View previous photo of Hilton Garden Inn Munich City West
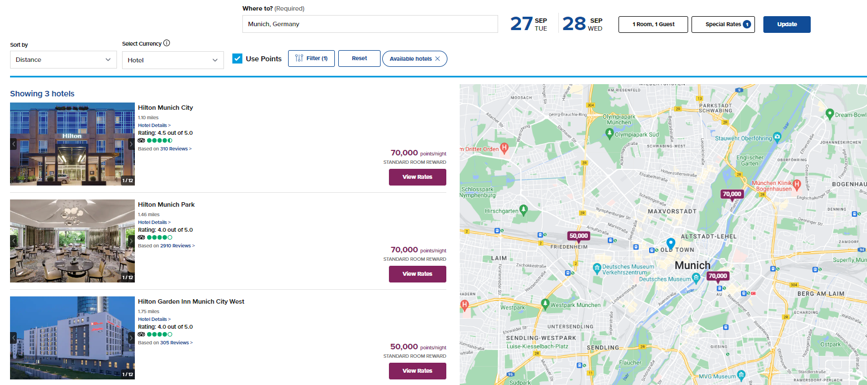 [x=14, y=338]
